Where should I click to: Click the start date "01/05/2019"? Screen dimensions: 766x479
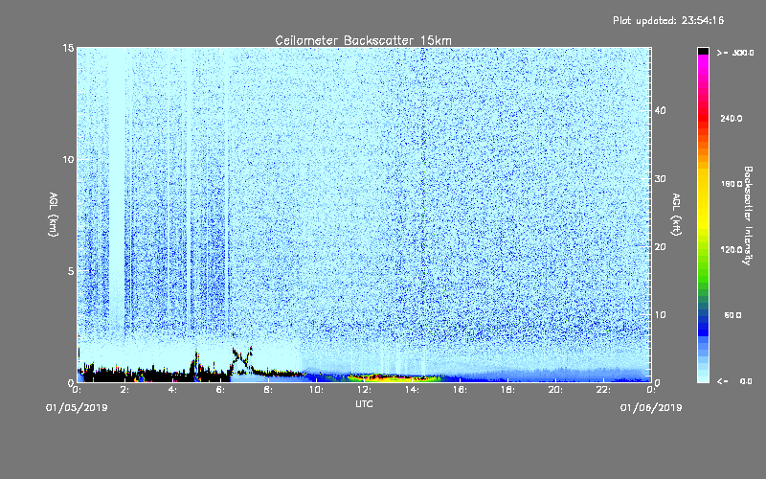tap(77, 408)
